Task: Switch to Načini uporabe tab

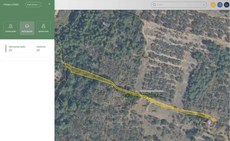Action: [x=27, y=28]
